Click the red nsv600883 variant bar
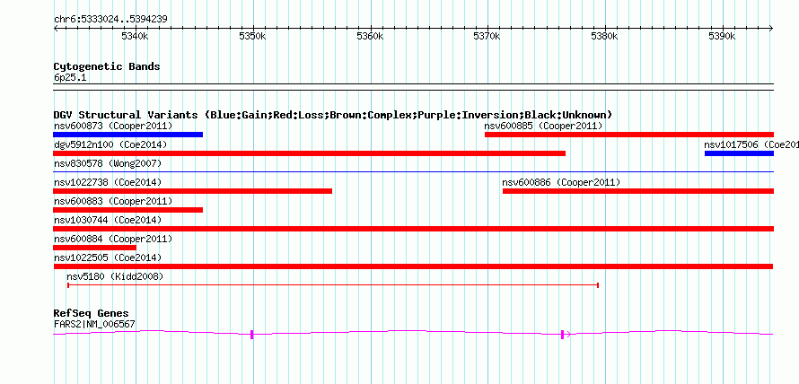Screen dimensions: 799x384 (127, 210)
